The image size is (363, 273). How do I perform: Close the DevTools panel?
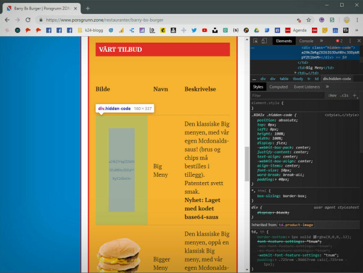coord(359,41)
